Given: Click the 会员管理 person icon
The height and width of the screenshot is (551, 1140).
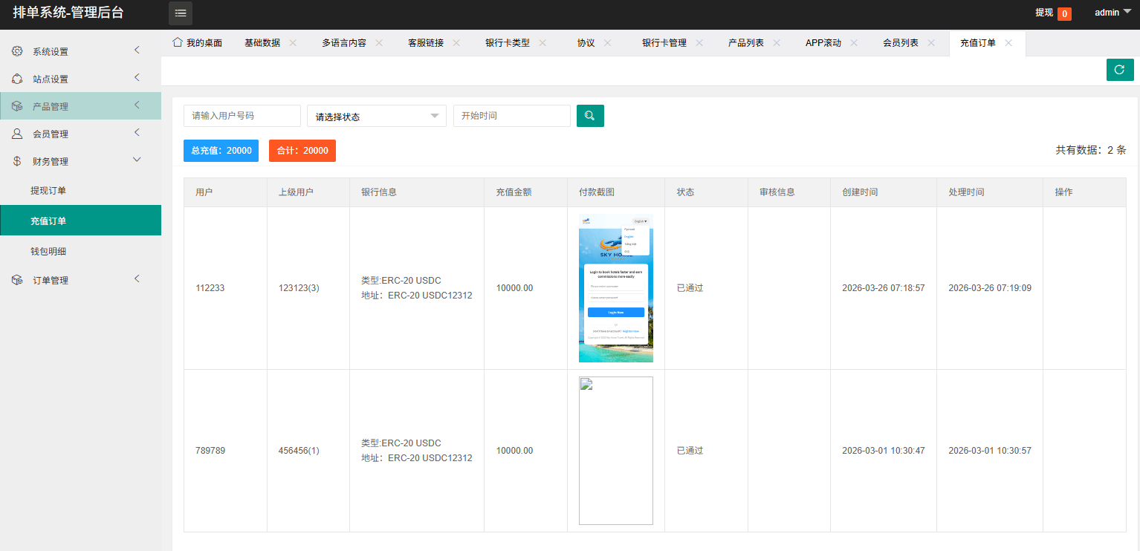Looking at the screenshot, I should 17,134.
